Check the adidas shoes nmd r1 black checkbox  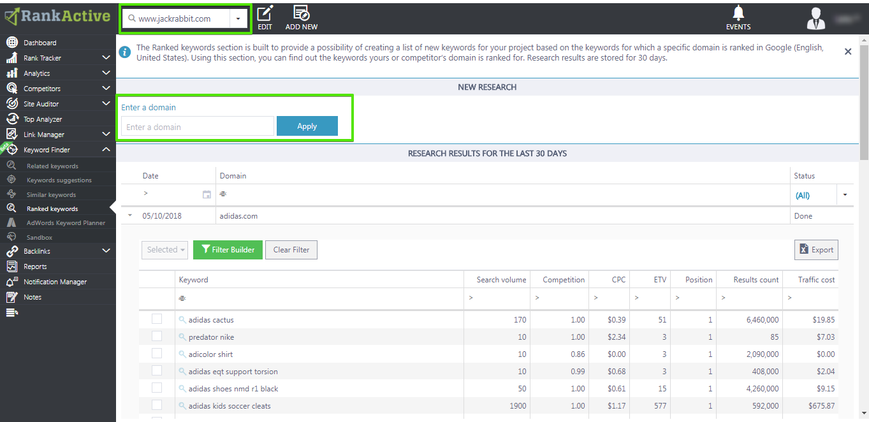pos(157,388)
